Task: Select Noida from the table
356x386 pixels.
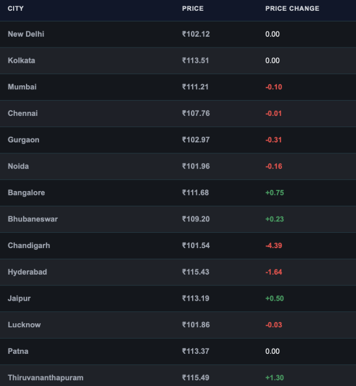Action: point(18,166)
